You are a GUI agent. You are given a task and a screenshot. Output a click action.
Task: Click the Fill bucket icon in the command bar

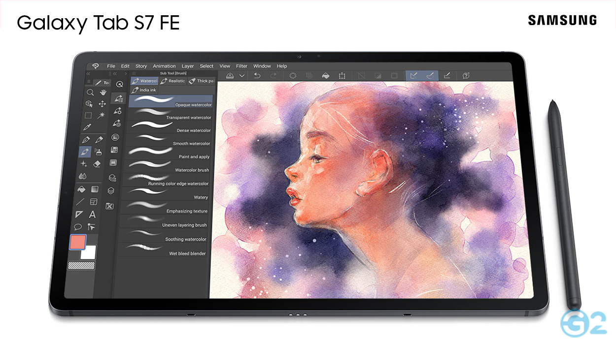(x=326, y=75)
